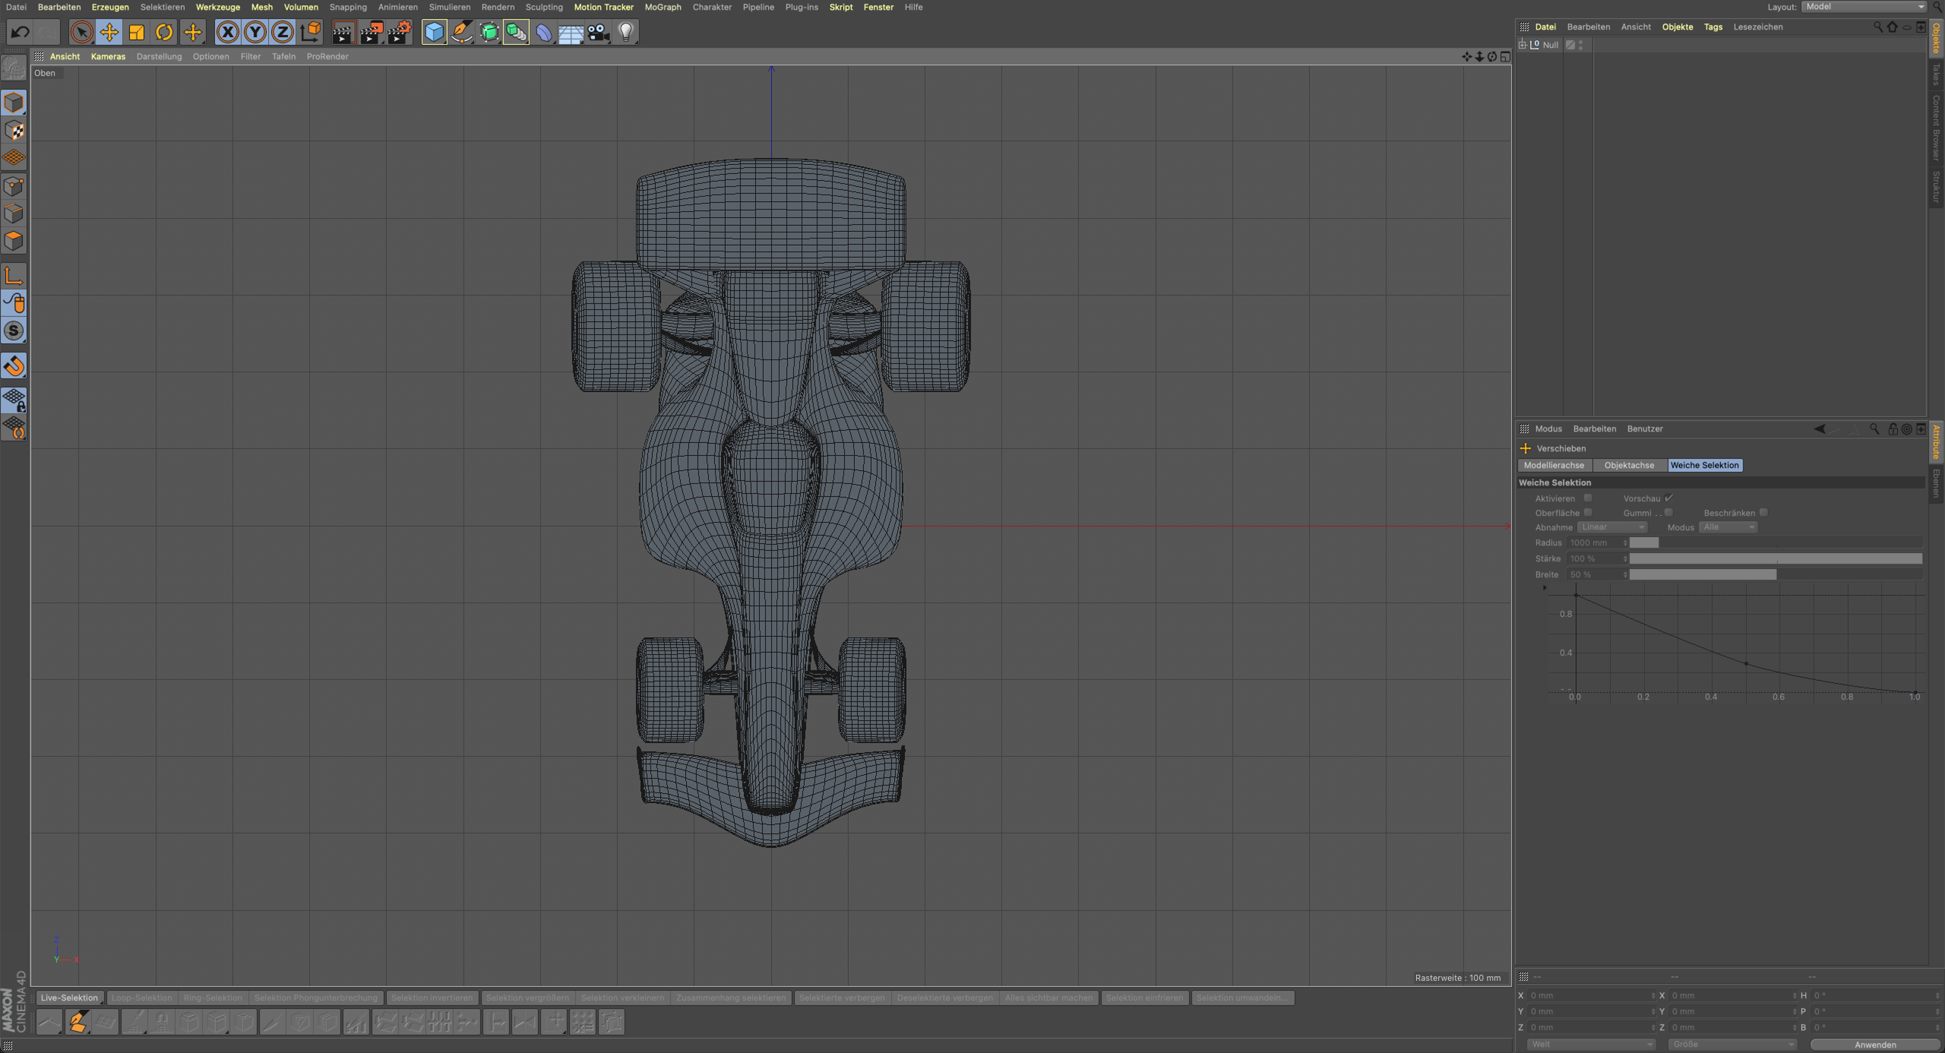Click the Undo arrow icon
The height and width of the screenshot is (1053, 1945).
(x=20, y=32)
